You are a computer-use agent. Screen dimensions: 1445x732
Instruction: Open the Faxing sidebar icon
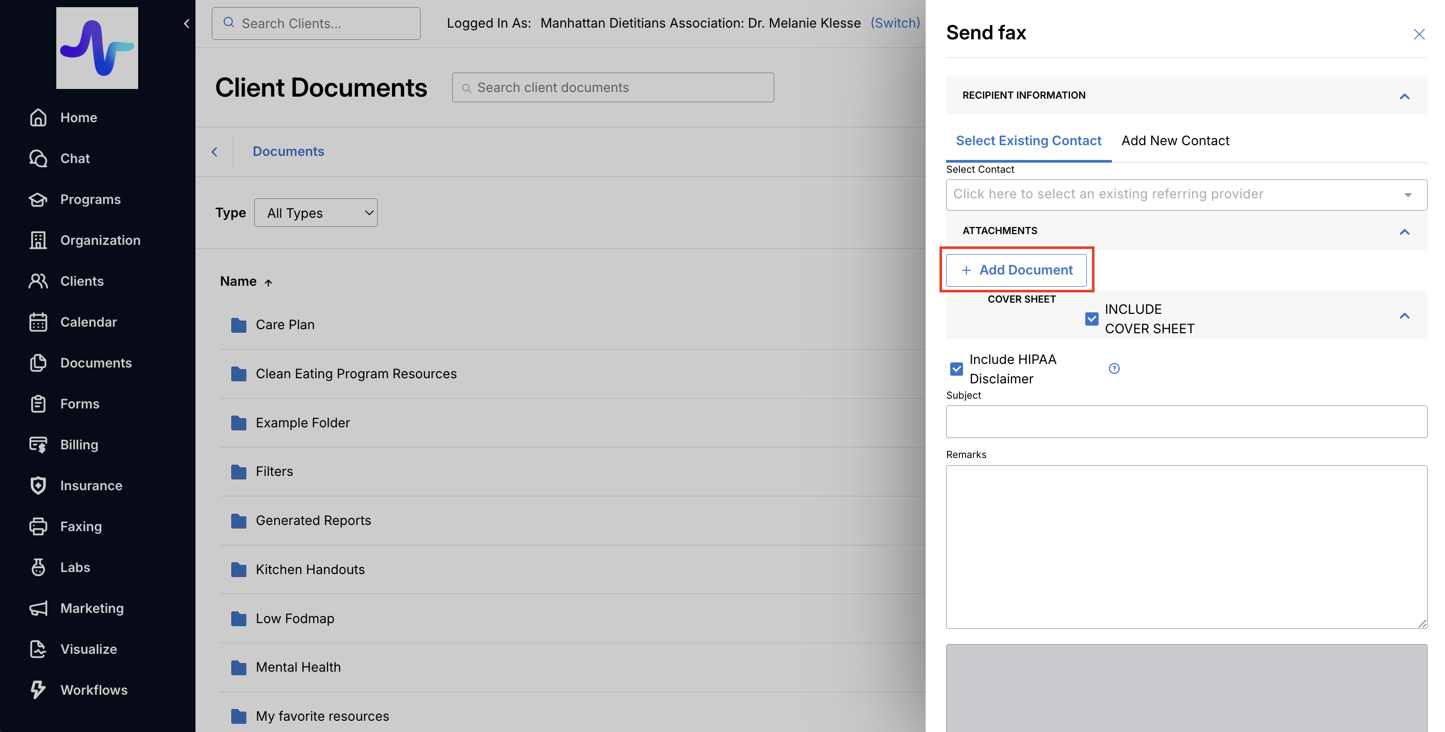38,527
